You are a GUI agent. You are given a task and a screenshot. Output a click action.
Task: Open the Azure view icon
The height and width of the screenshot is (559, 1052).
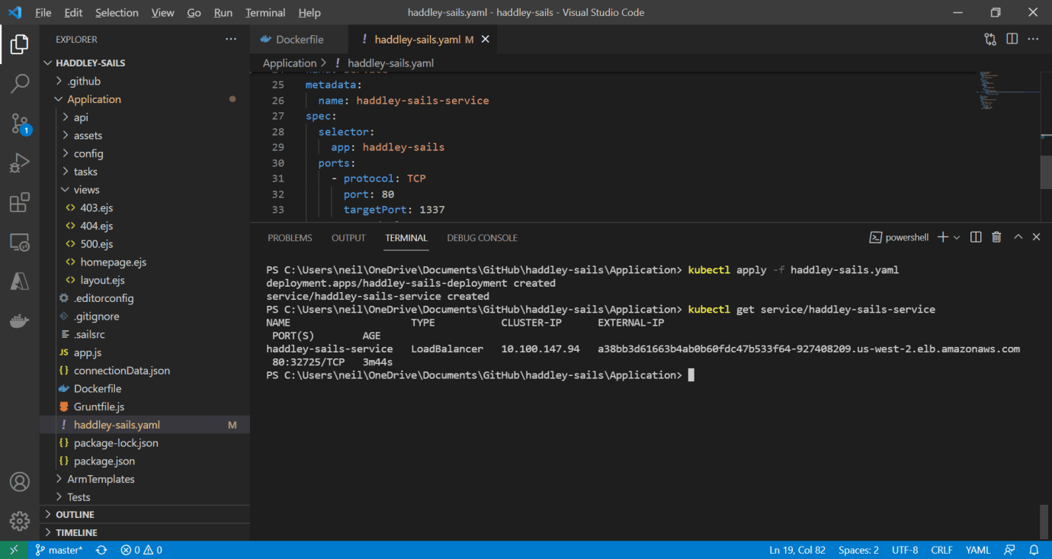[20, 282]
